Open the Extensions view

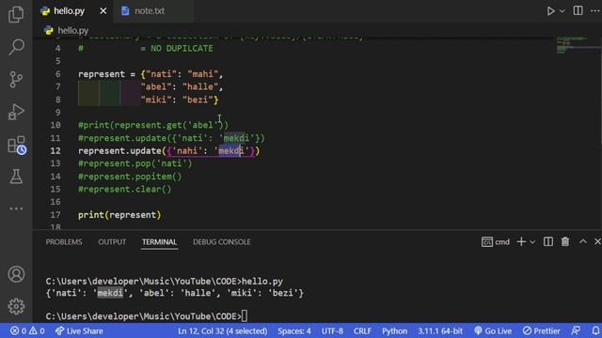coord(16,145)
